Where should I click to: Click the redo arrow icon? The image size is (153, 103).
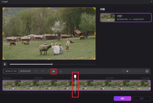43,71
